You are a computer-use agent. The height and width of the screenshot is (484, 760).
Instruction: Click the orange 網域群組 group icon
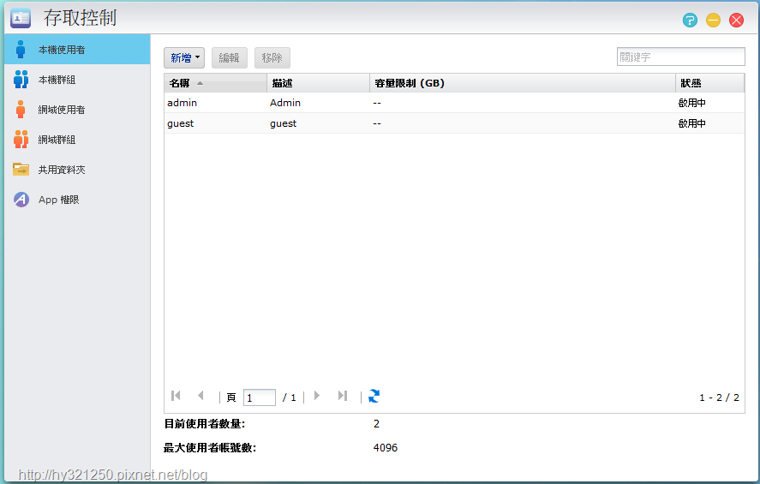[21, 140]
